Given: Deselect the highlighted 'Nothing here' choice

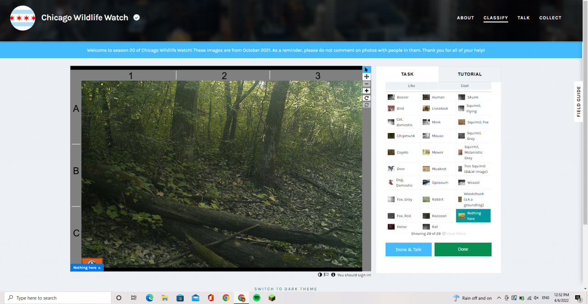Looking at the screenshot, I should pos(474,216).
